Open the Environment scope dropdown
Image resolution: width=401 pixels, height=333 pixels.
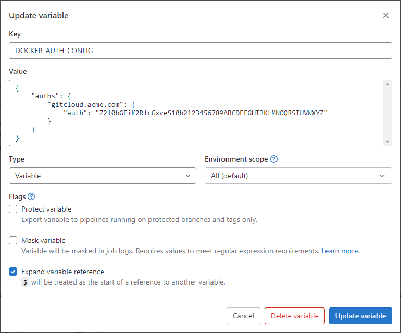[298, 176]
